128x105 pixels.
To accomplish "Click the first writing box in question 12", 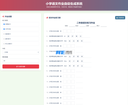I will tap(65, 87).
